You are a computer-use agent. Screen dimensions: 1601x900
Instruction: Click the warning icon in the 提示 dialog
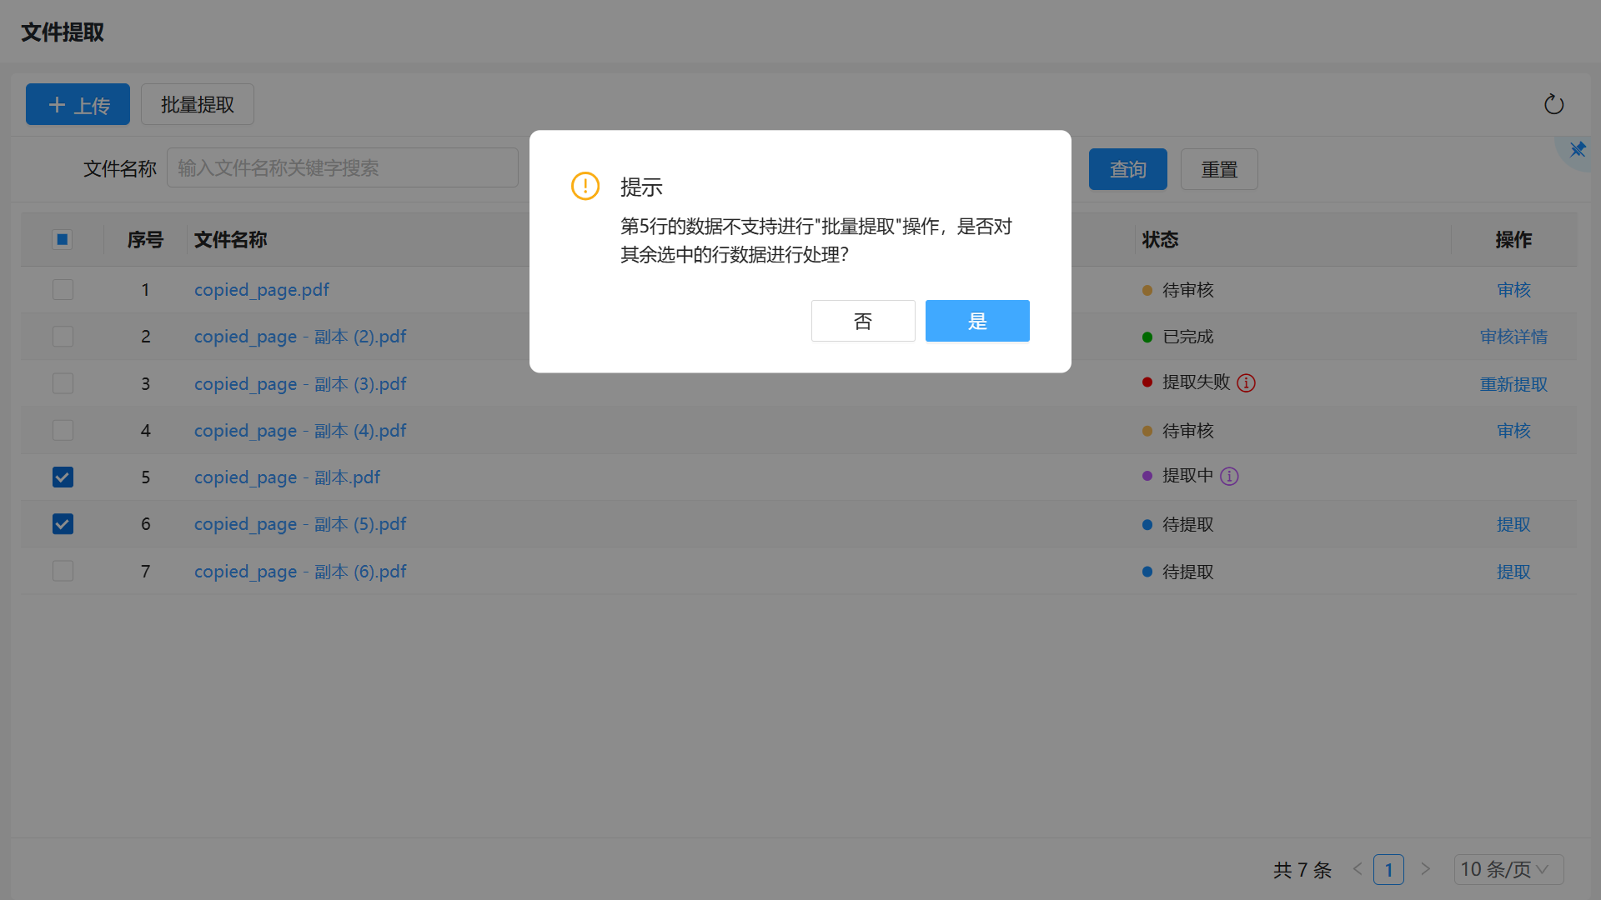click(x=585, y=186)
